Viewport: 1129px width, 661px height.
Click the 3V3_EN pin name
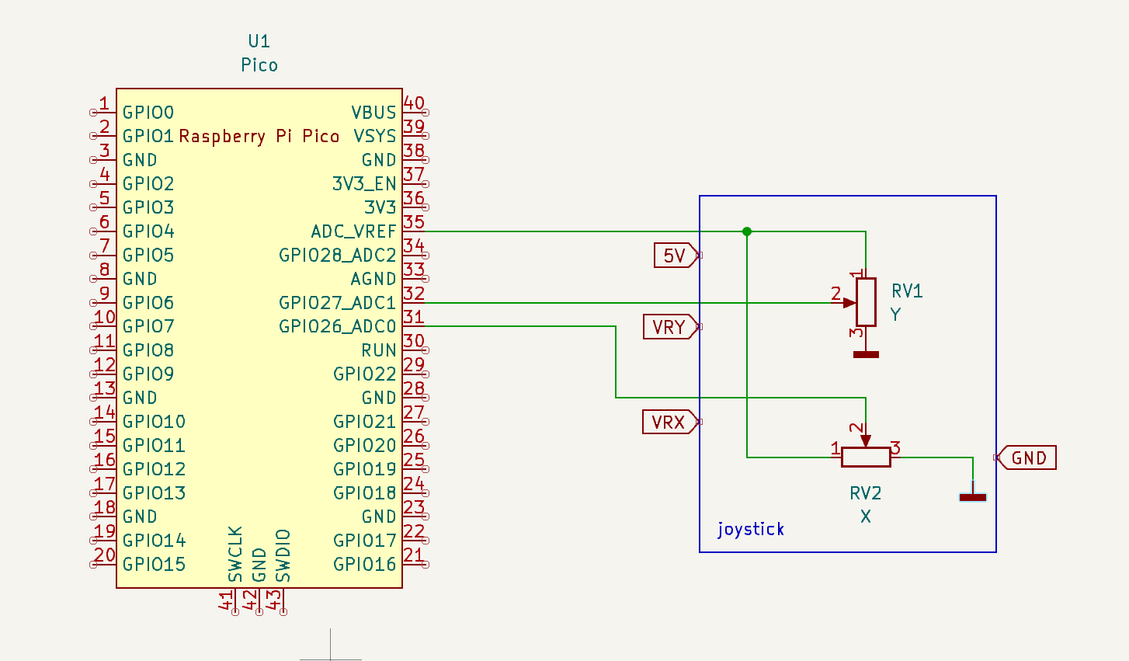coord(364,184)
